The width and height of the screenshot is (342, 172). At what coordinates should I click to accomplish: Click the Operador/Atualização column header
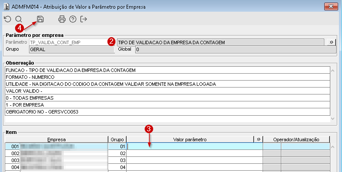click(296, 140)
